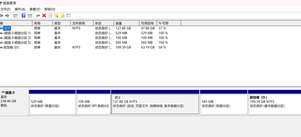Click NTFS cell in the (C:) row
Screen dimensions: 301x137
[x=76, y=28]
